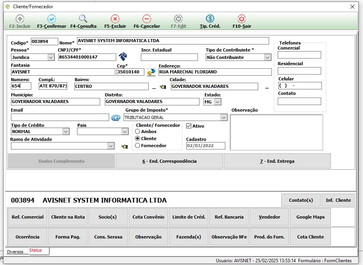
Task: Click the CNPJ lookup icon beside CNPJ/CPF
Action: click(x=123, y=57)
